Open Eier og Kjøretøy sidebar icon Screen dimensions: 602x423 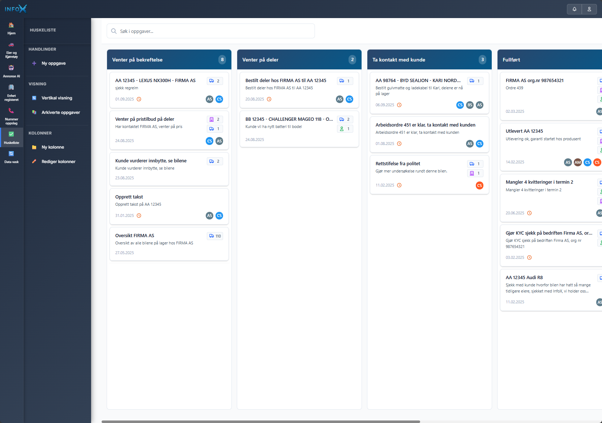click(x=11, y=45)
